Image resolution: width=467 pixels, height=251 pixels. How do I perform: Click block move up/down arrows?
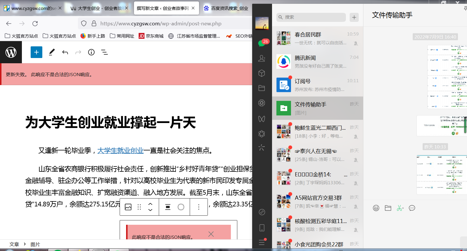150,207
